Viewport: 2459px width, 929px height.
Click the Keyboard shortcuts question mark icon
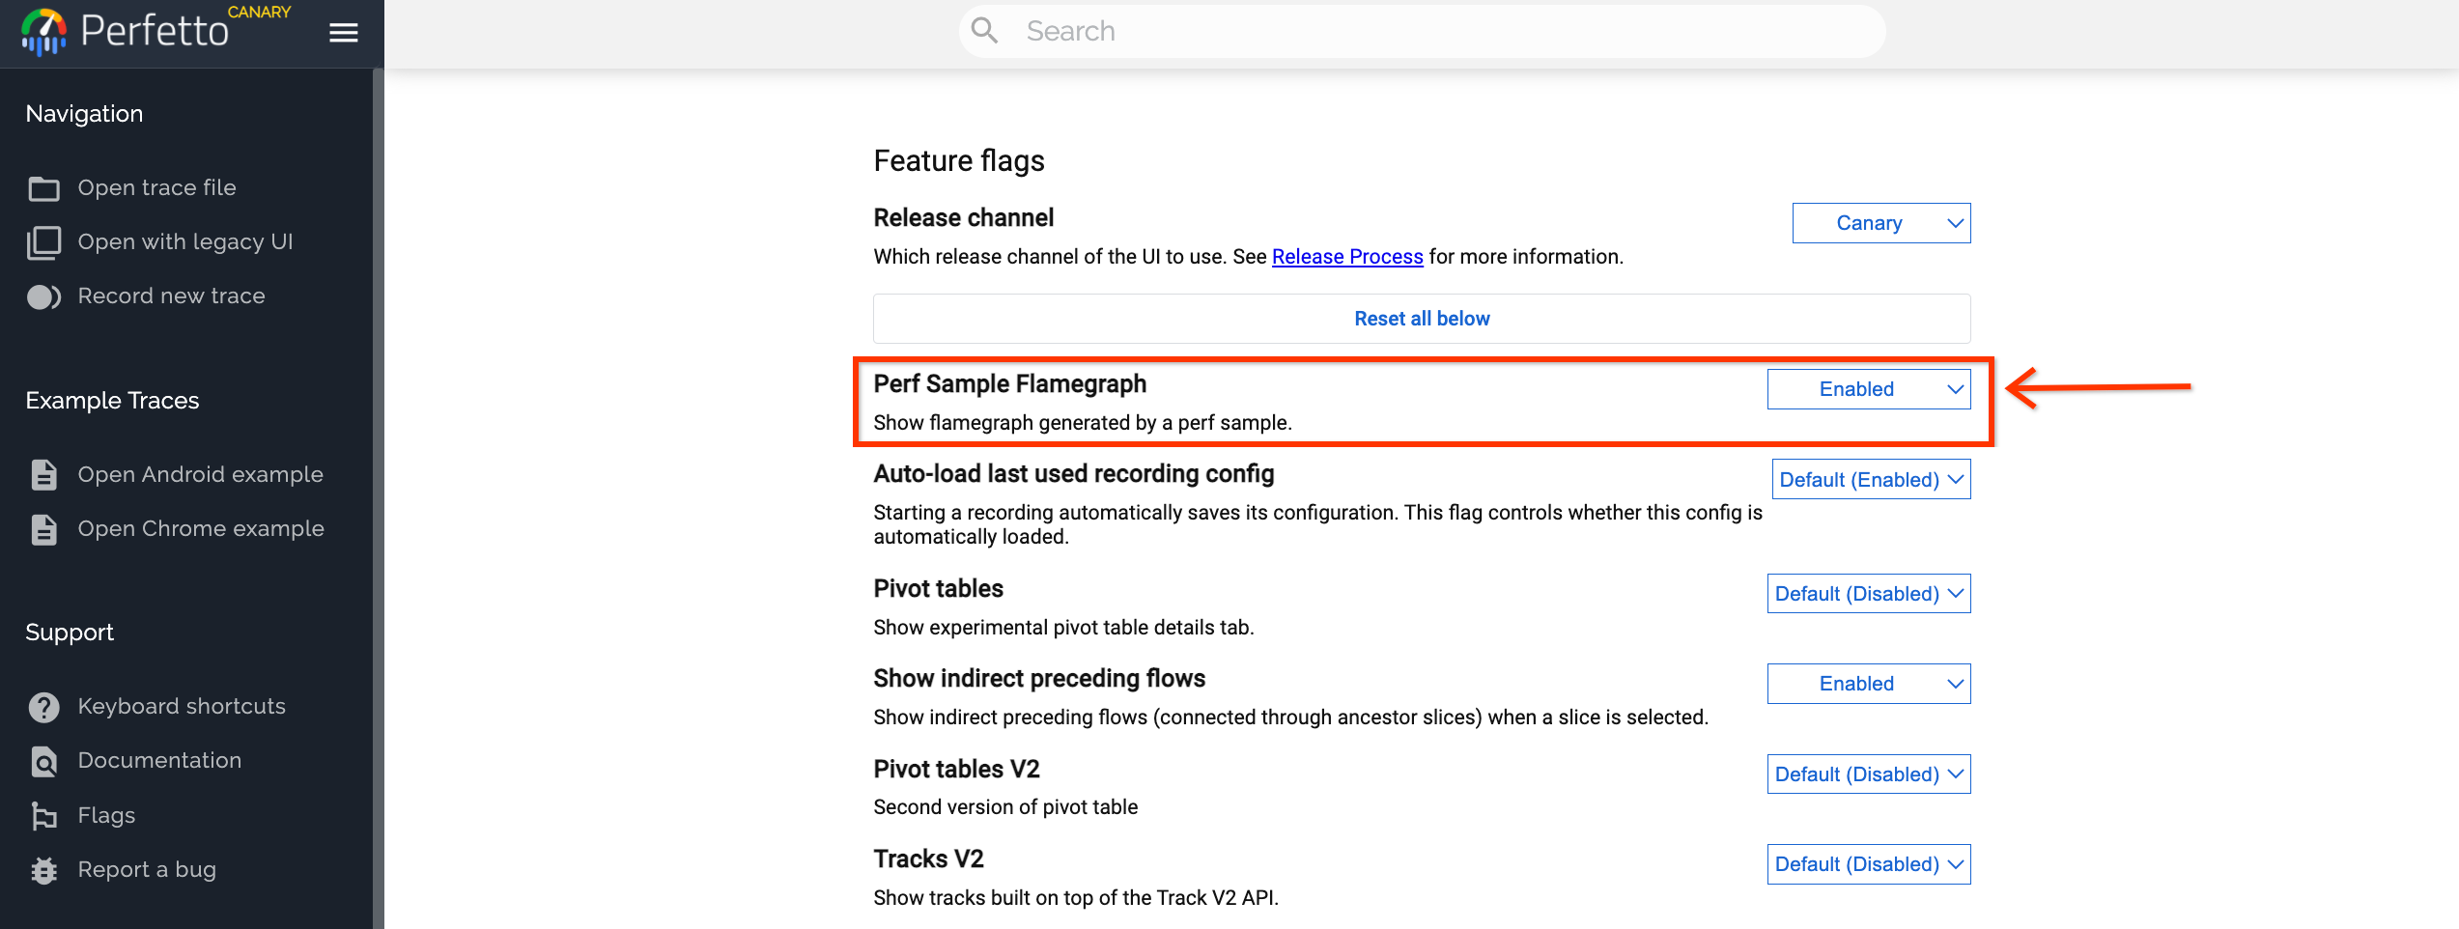(x=43, y=707)
